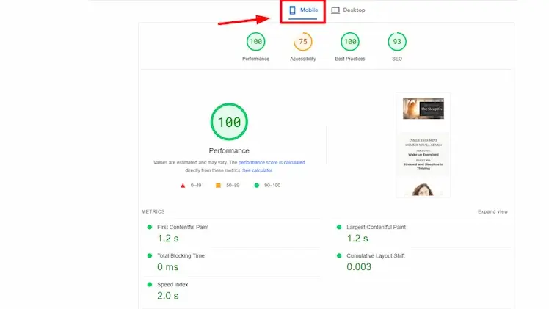Click the mobile phone icon
Viewport: 549px width, 309px height.
tap(292, 10)
